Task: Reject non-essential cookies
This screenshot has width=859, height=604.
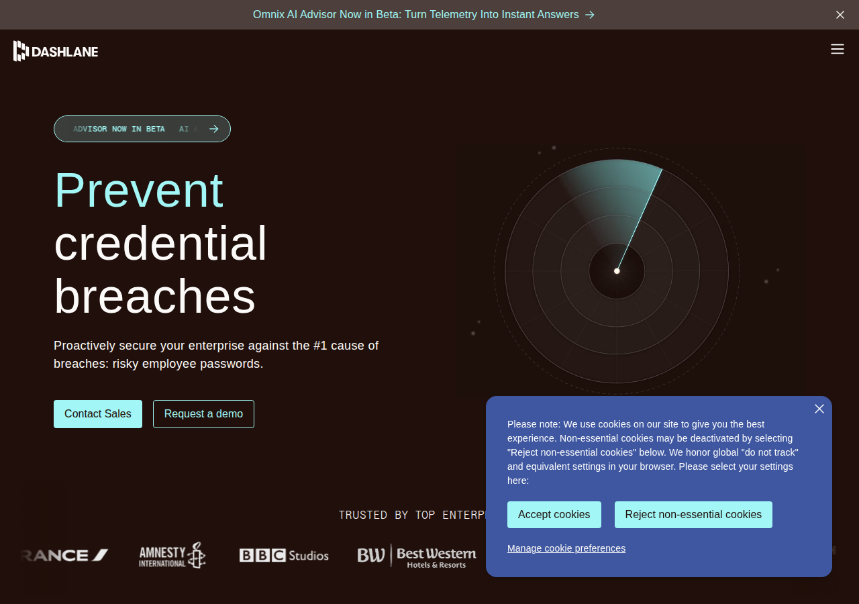Action: pos(693,515)
